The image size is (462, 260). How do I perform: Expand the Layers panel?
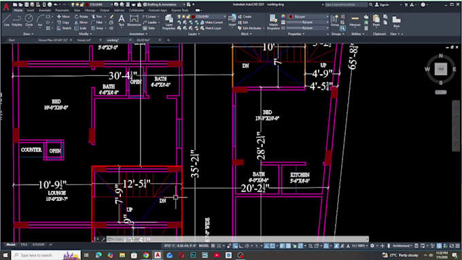pos(194,34)
